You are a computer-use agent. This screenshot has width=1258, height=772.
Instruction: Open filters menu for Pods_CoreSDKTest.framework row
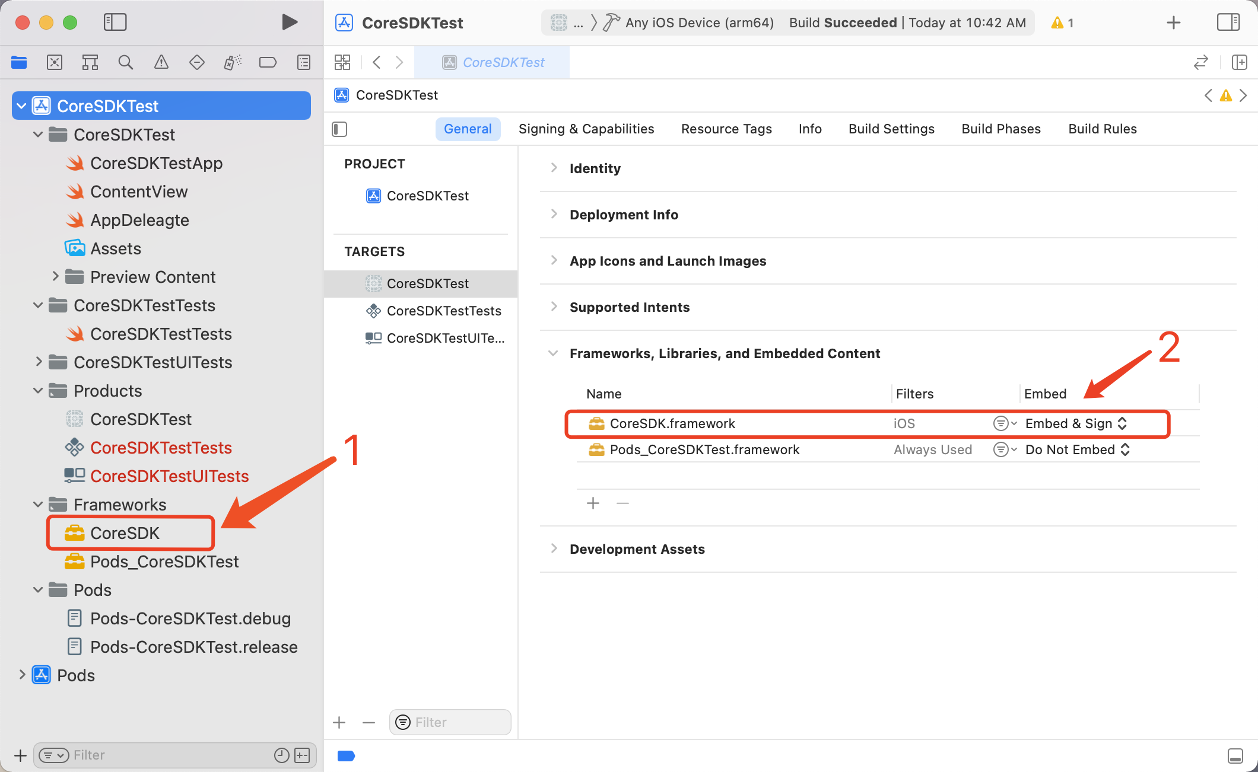click(1005, 449)
